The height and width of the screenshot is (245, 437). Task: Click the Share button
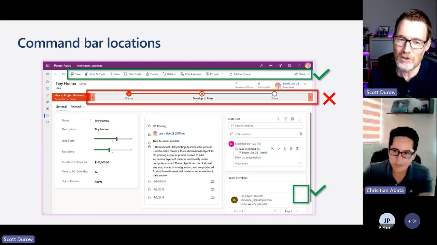coord(300,74)
